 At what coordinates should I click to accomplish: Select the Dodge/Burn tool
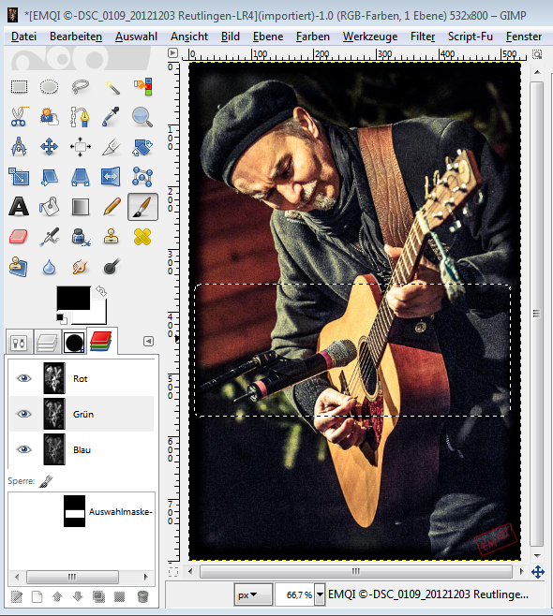[x=112, y=267]
